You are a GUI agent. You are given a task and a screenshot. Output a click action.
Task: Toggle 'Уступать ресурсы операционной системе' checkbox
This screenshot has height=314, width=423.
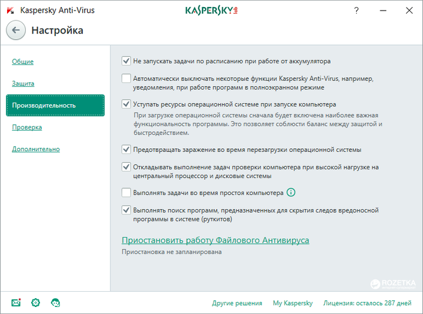tap(126, 104)
